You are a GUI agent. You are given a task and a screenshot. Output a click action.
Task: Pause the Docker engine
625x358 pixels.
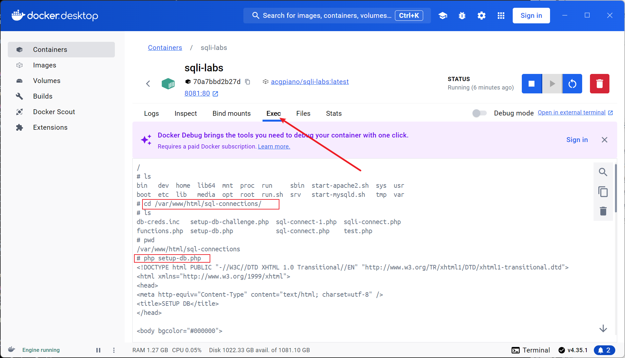click(x=98, y=350)
